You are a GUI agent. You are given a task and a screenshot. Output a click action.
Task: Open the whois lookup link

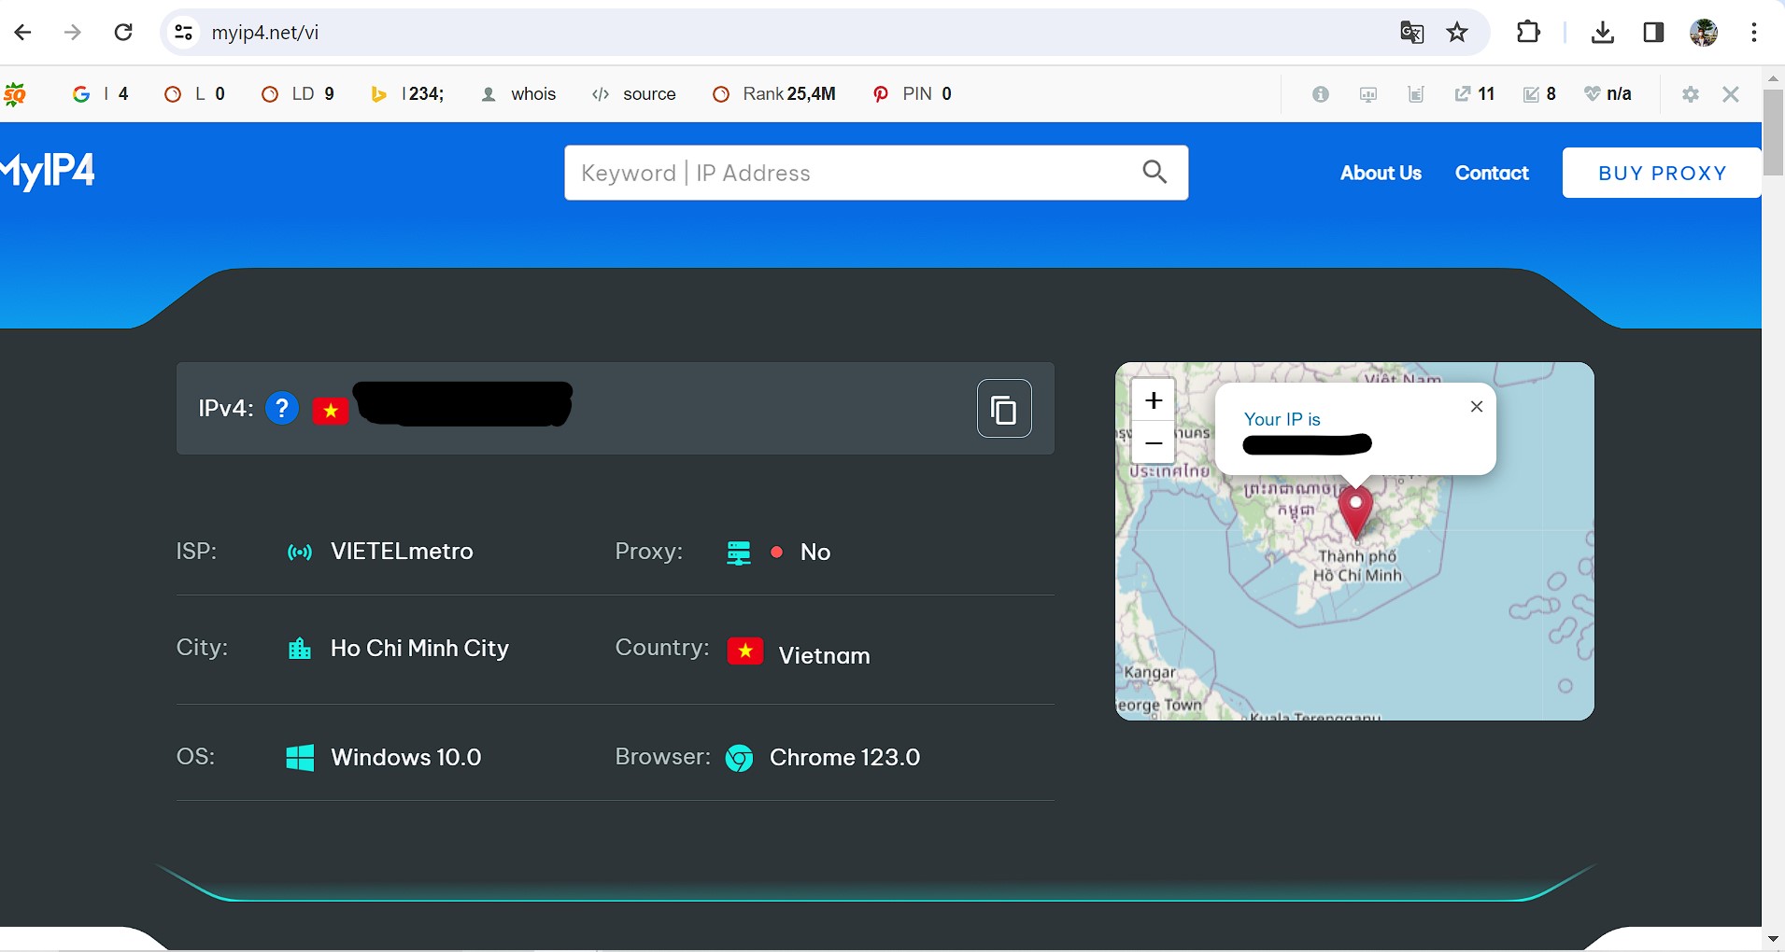pyautogui.click(x=519, y=94)
